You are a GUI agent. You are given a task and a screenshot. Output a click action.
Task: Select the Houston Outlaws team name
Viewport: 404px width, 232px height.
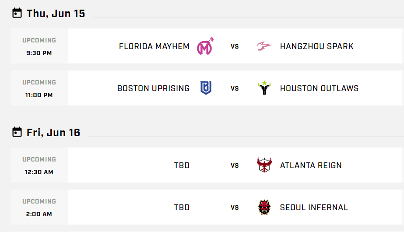click(x=319, y=88)
